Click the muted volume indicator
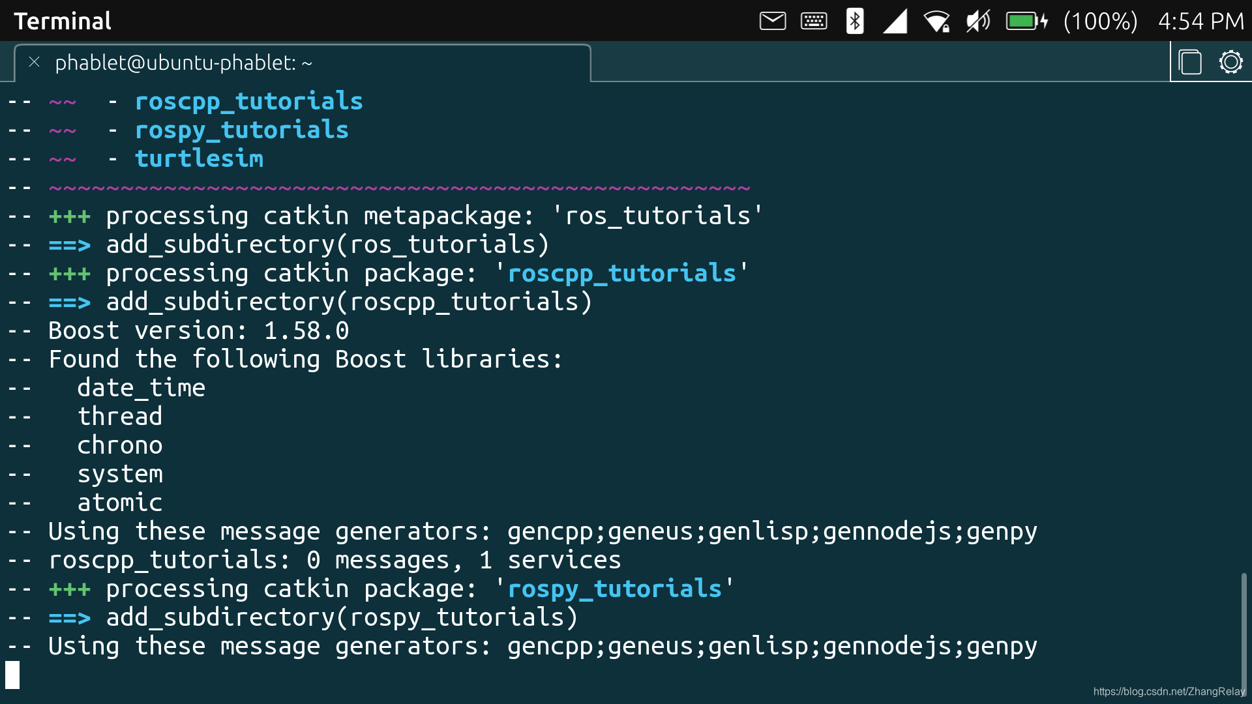Image resolution: width=1252 pixels, height=704 pixels. click(977, 21)
